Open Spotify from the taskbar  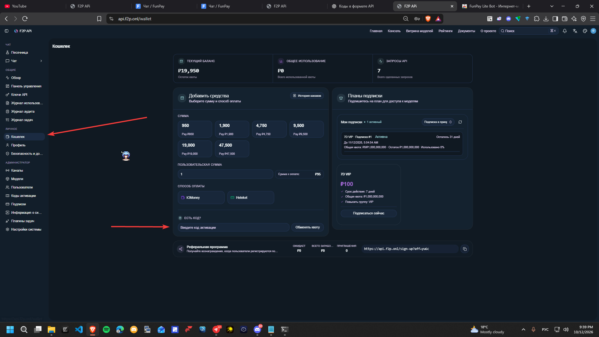(106, 330)
